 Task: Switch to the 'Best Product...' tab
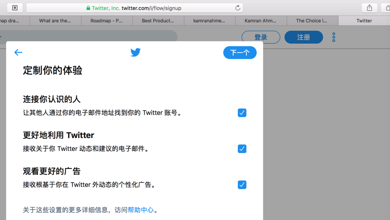158,21
